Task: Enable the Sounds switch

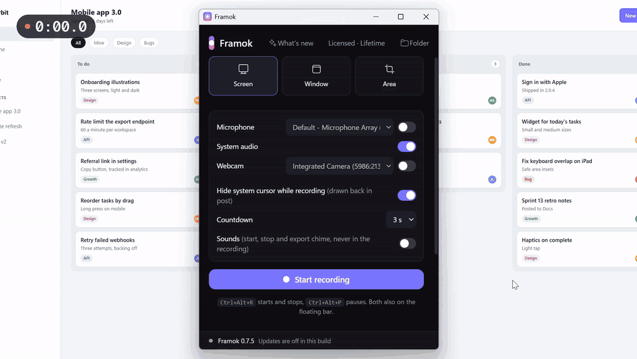Action: [x=407, y=244]
